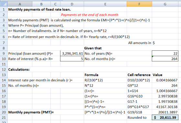Select column D header
Viewport: 181px width, 123px height.
tap(72, 4)
